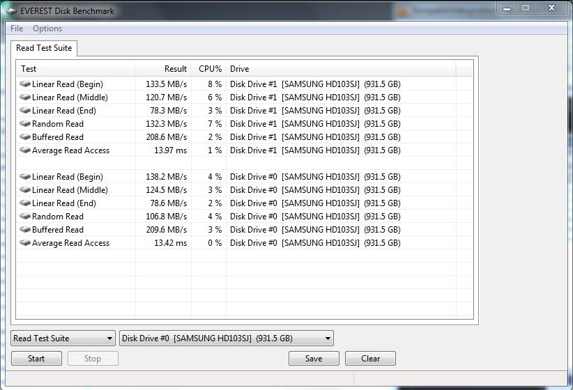
Task: Open the Read Test Suite dropdown
Action: 63,338
